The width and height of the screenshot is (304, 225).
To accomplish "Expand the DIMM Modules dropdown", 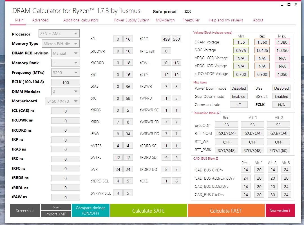I will [65, 91].
